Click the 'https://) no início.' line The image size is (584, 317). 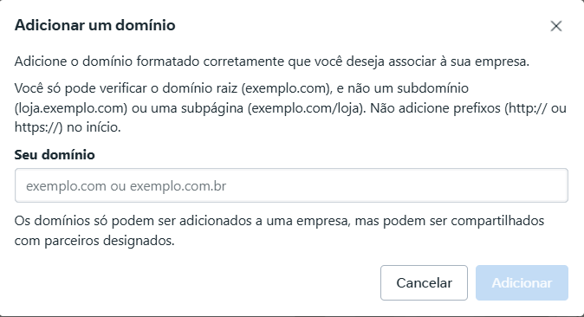tap(68, 127)
